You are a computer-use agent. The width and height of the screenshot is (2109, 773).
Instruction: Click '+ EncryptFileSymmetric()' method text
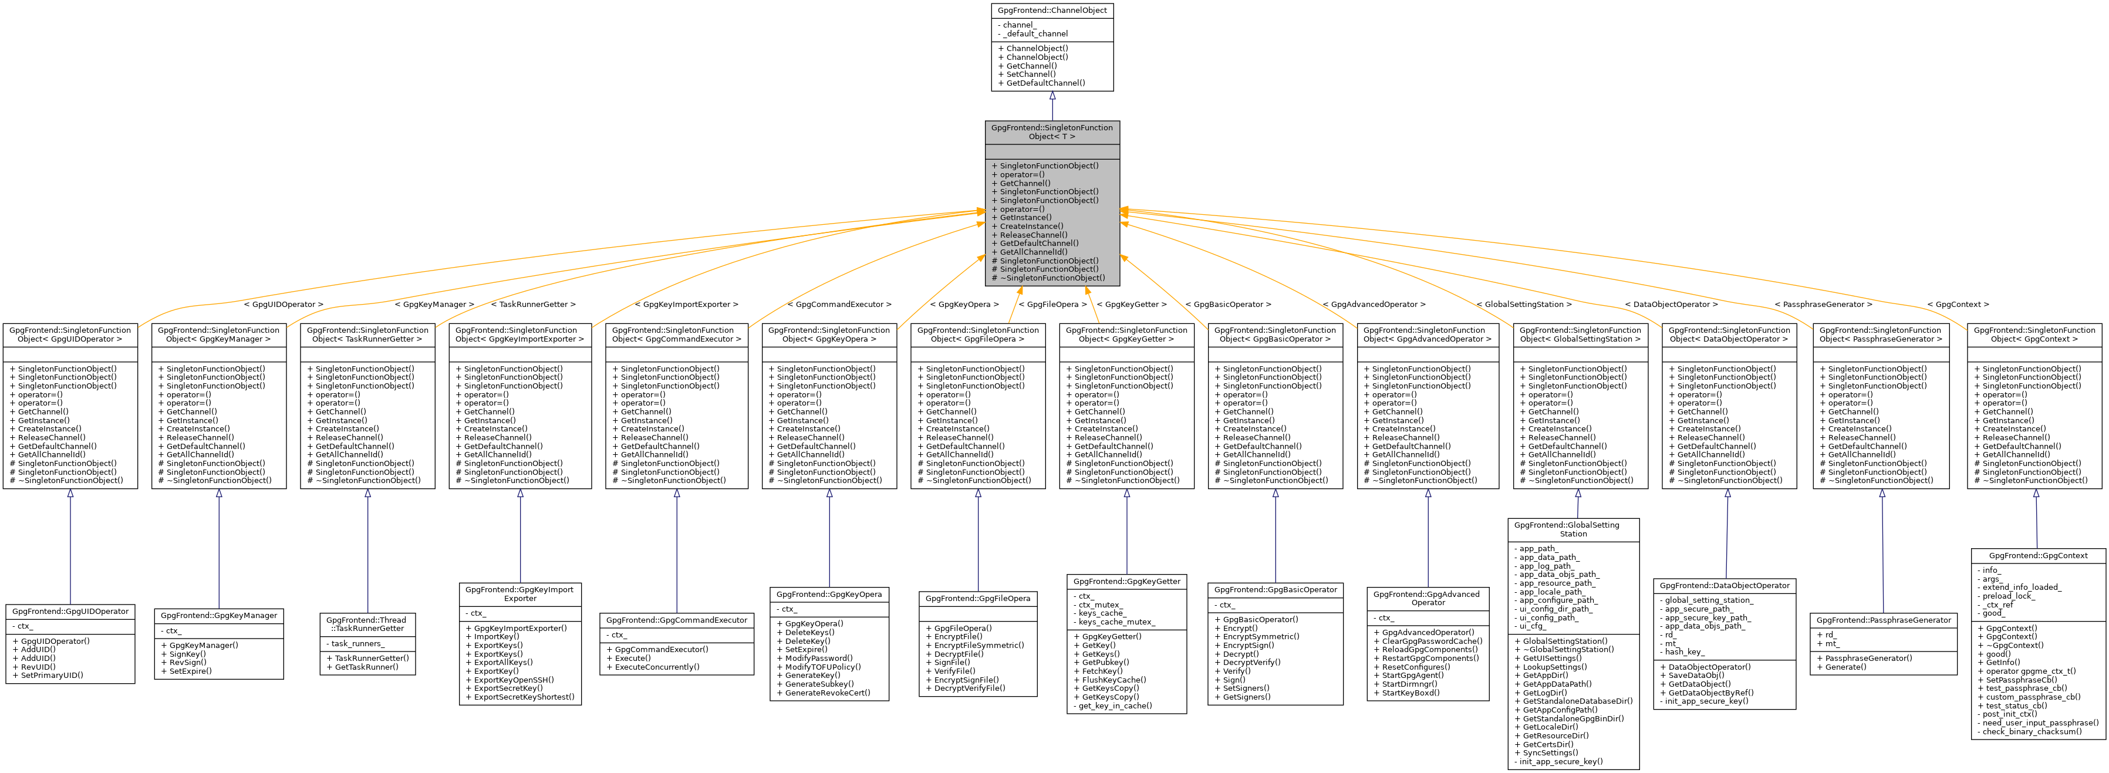[x=974, y=646]
